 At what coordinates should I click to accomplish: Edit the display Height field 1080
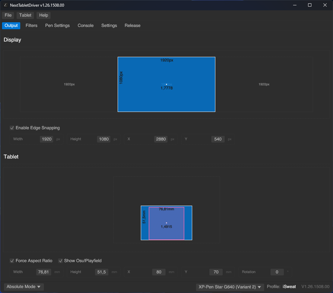click(x=104, y=139)
